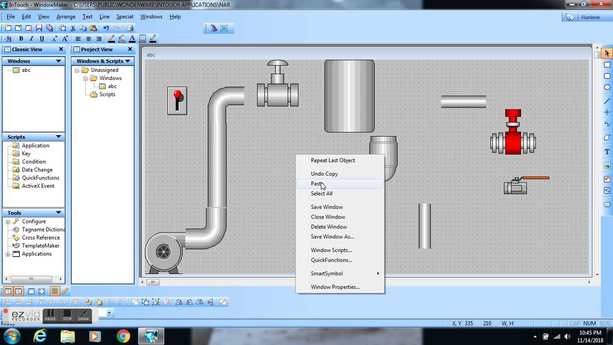Viewport: 613px width, 345px height.
Task: Choose Paste from context menu
Action: tap(340, 184)
